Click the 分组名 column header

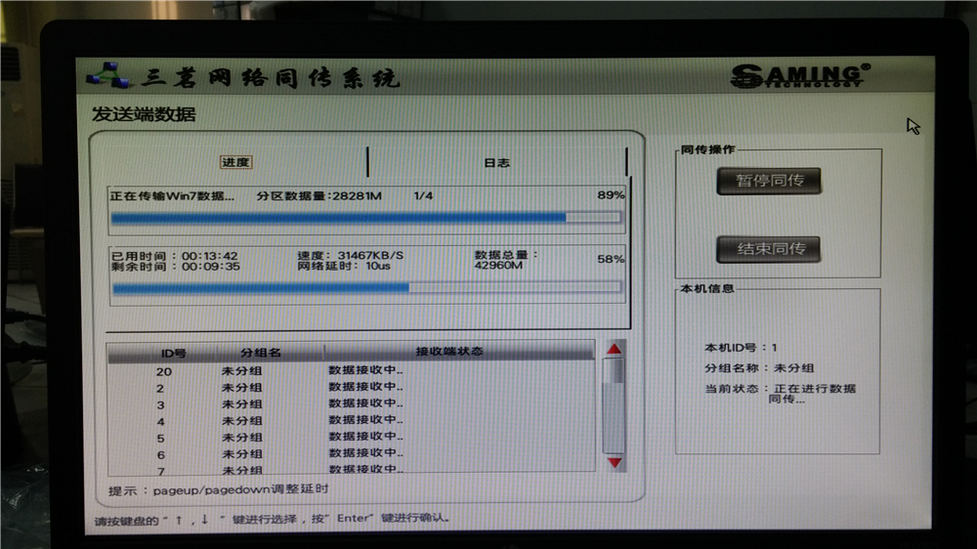coord(260,353)
